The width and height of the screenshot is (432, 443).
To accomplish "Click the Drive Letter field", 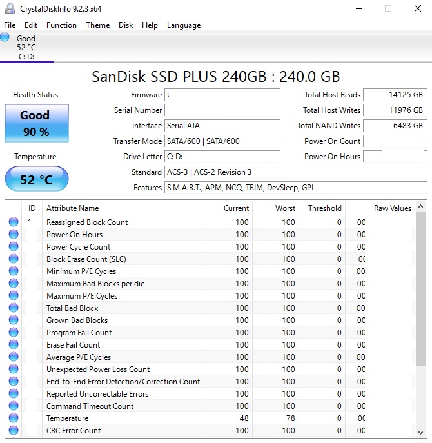I will (222, 157).
